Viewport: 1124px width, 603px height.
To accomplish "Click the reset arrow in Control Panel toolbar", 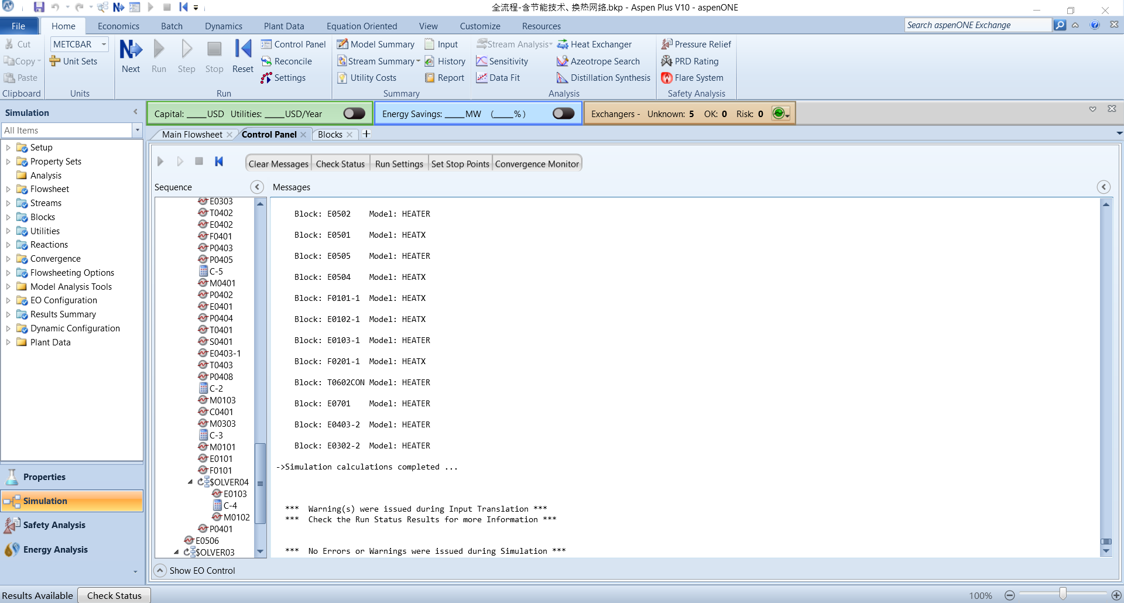I will (x=219, y=162).
